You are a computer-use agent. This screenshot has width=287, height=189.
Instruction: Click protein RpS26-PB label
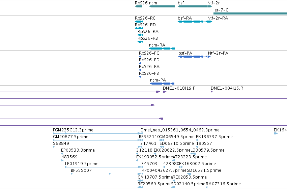(149, 73)
